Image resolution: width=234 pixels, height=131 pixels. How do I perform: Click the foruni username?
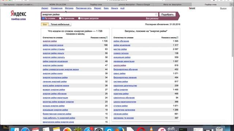click(192, 8)
